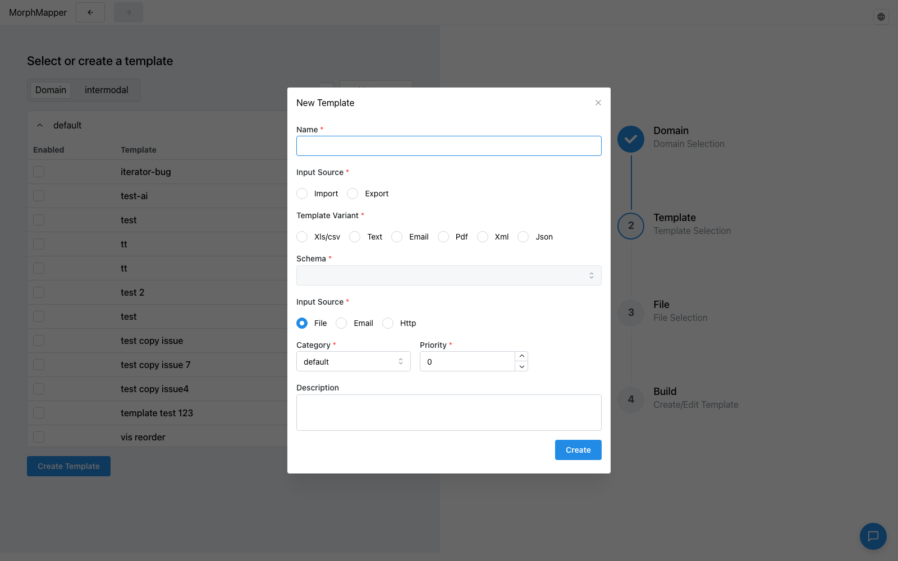Screen dimensions: 898x561
Task: Choose the Json template variant
Action: (x=523, y=237)
